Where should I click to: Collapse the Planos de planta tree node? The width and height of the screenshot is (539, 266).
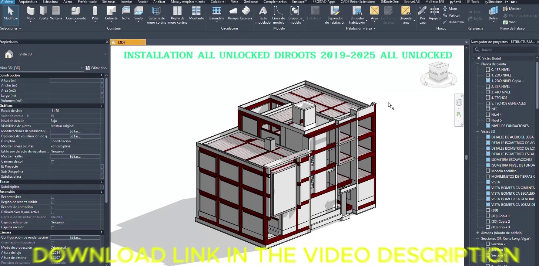pyautogui.click(x=478, y=64)
